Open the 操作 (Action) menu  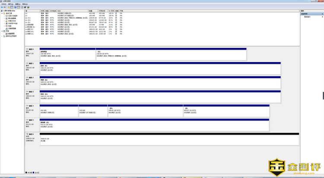coord(10,4)
